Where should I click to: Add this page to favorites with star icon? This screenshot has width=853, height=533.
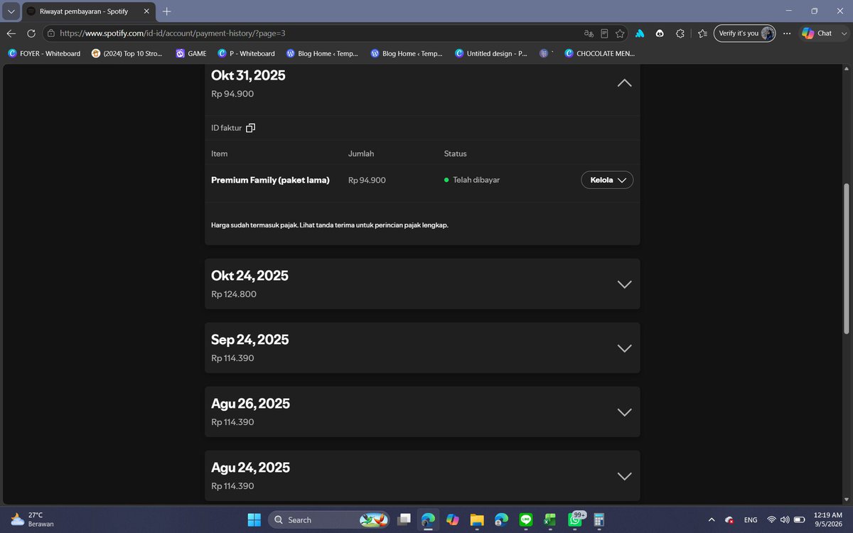pyautogui.click(x=620, y=33)
